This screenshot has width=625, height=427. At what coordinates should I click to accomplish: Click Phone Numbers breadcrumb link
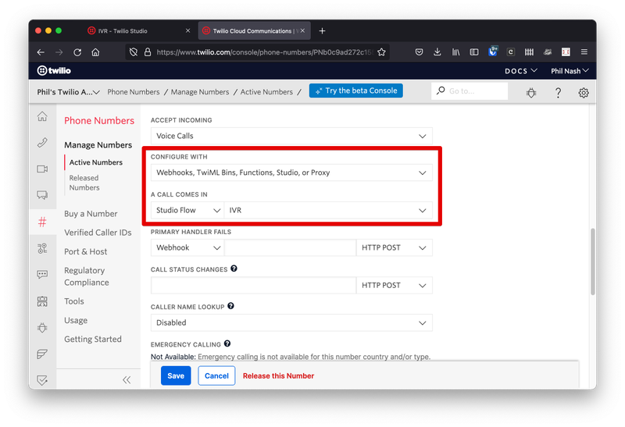pos(134,92)
